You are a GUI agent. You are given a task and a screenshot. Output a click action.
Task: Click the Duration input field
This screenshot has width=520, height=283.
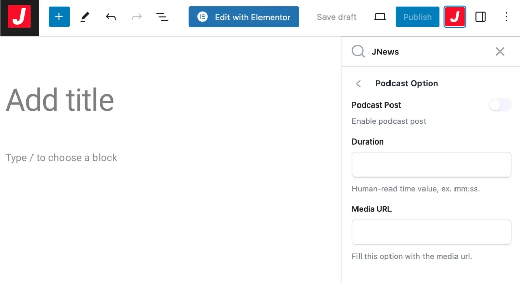click(x=431, y=164)
